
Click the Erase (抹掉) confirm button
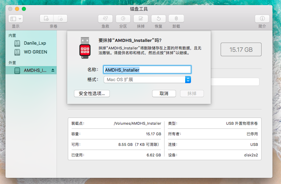pyautogui.click(x=192, y=93)
